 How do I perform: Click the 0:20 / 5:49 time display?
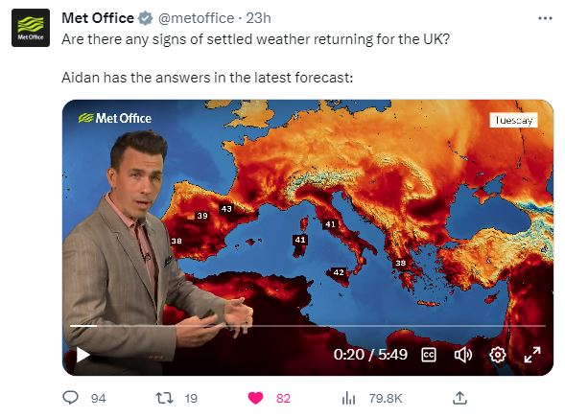[x=370, y=355]
